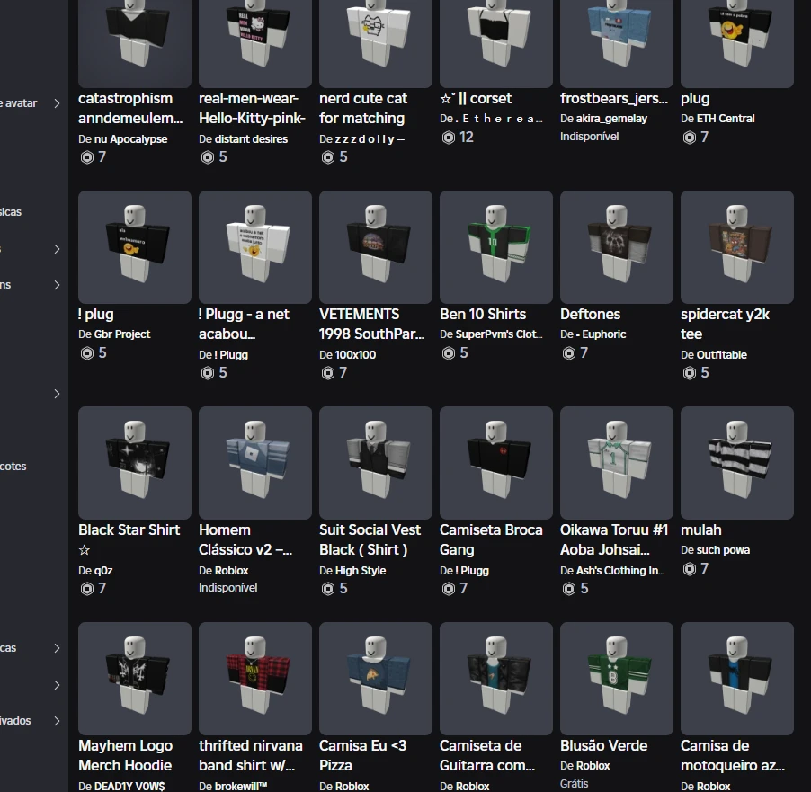Expand the avatar category chevron in sidebar

tap(57, 103)
